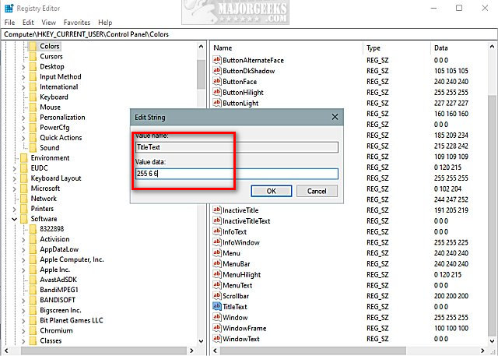
Task: Click the TitleText string value icon
Action: pyautogui.click(x=217, y=306)
